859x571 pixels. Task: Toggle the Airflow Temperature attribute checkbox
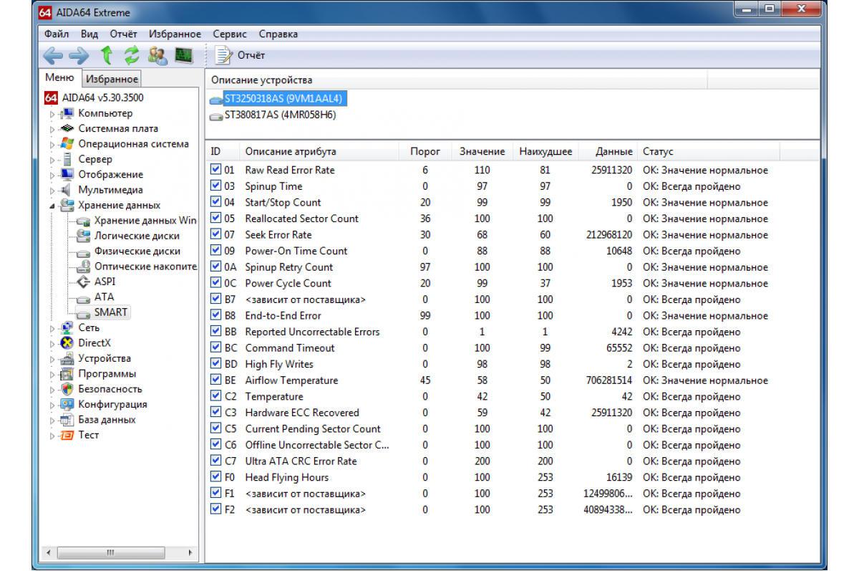216,380
